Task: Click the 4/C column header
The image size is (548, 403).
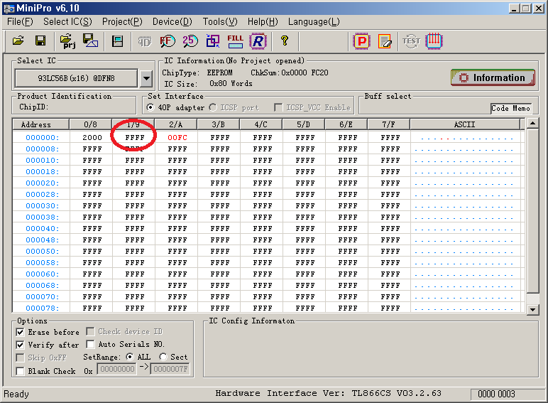Action: pos(261,124)
